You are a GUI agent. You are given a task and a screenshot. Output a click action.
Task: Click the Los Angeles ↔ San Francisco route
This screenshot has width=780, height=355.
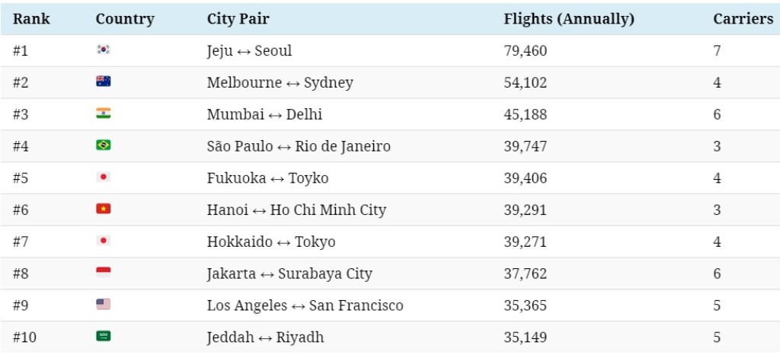tap(305, 305)
